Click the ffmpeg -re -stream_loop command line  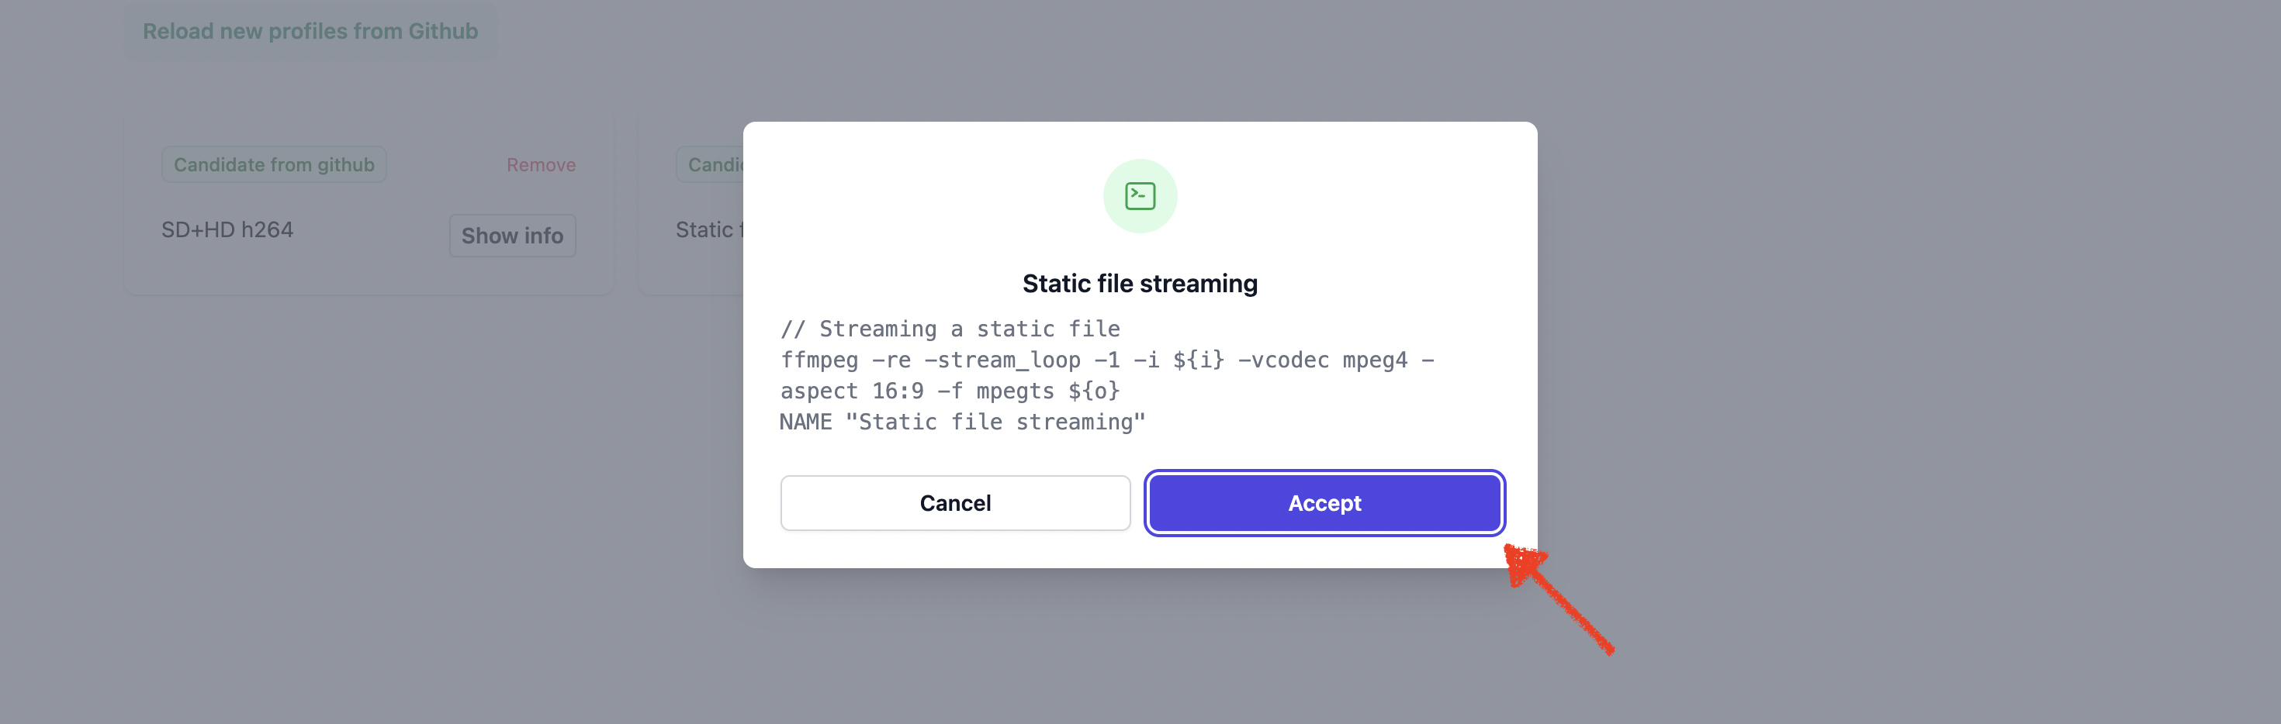pos(1106,360)
